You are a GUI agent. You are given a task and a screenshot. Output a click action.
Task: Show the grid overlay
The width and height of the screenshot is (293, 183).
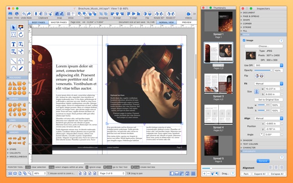68,14
